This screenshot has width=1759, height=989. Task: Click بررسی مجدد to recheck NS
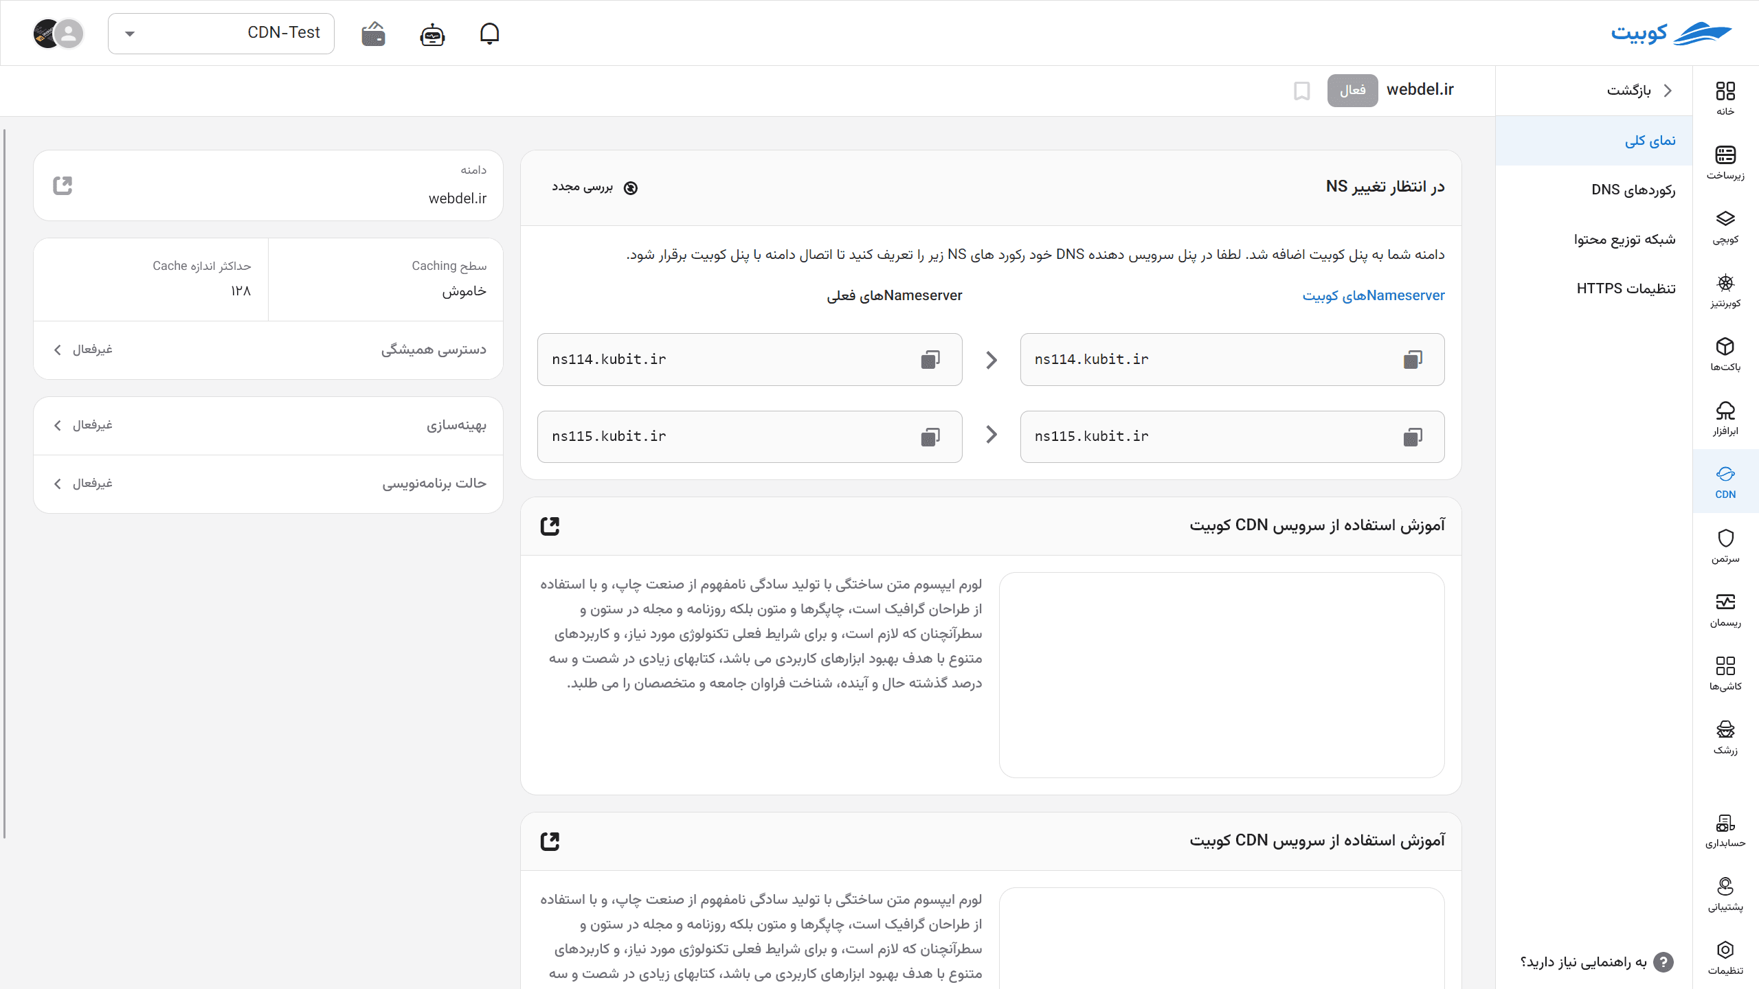(x=594, y=187)
